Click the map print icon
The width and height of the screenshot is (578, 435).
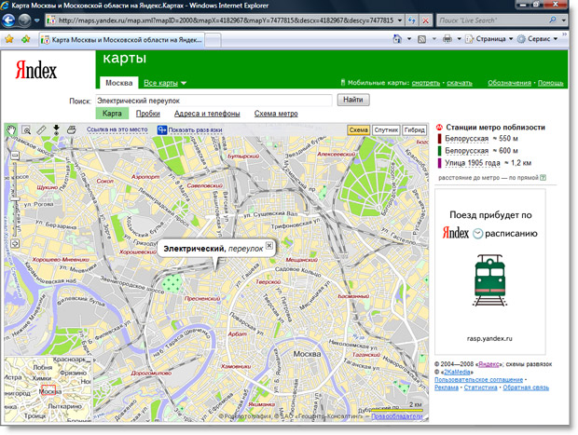pos(71,129)
